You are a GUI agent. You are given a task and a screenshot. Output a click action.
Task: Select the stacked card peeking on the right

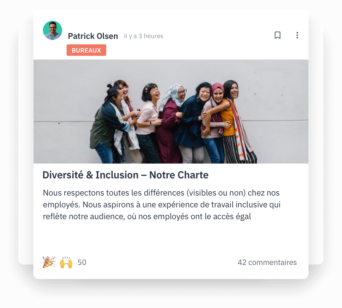pyautogui.click(x=316, y=144)
